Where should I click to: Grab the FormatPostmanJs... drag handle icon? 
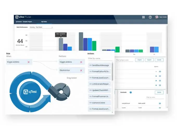[90, 97]
